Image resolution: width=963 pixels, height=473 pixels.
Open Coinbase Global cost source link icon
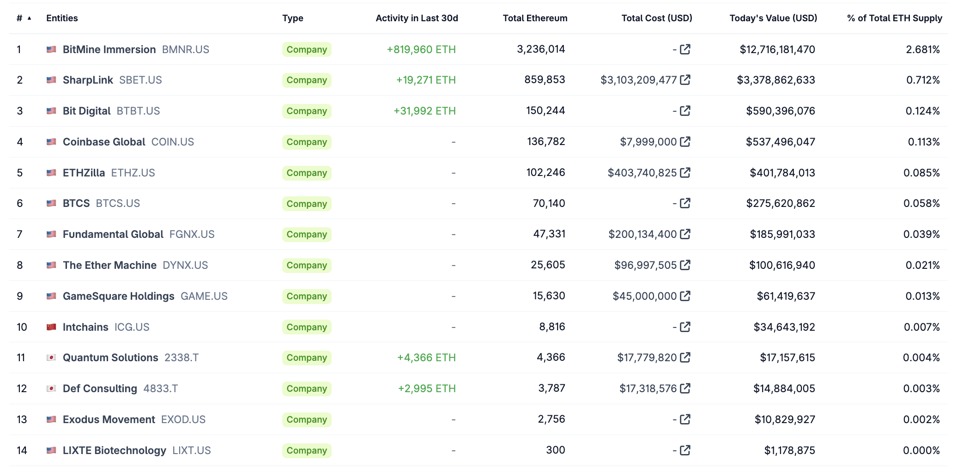(x=685, y=142)
